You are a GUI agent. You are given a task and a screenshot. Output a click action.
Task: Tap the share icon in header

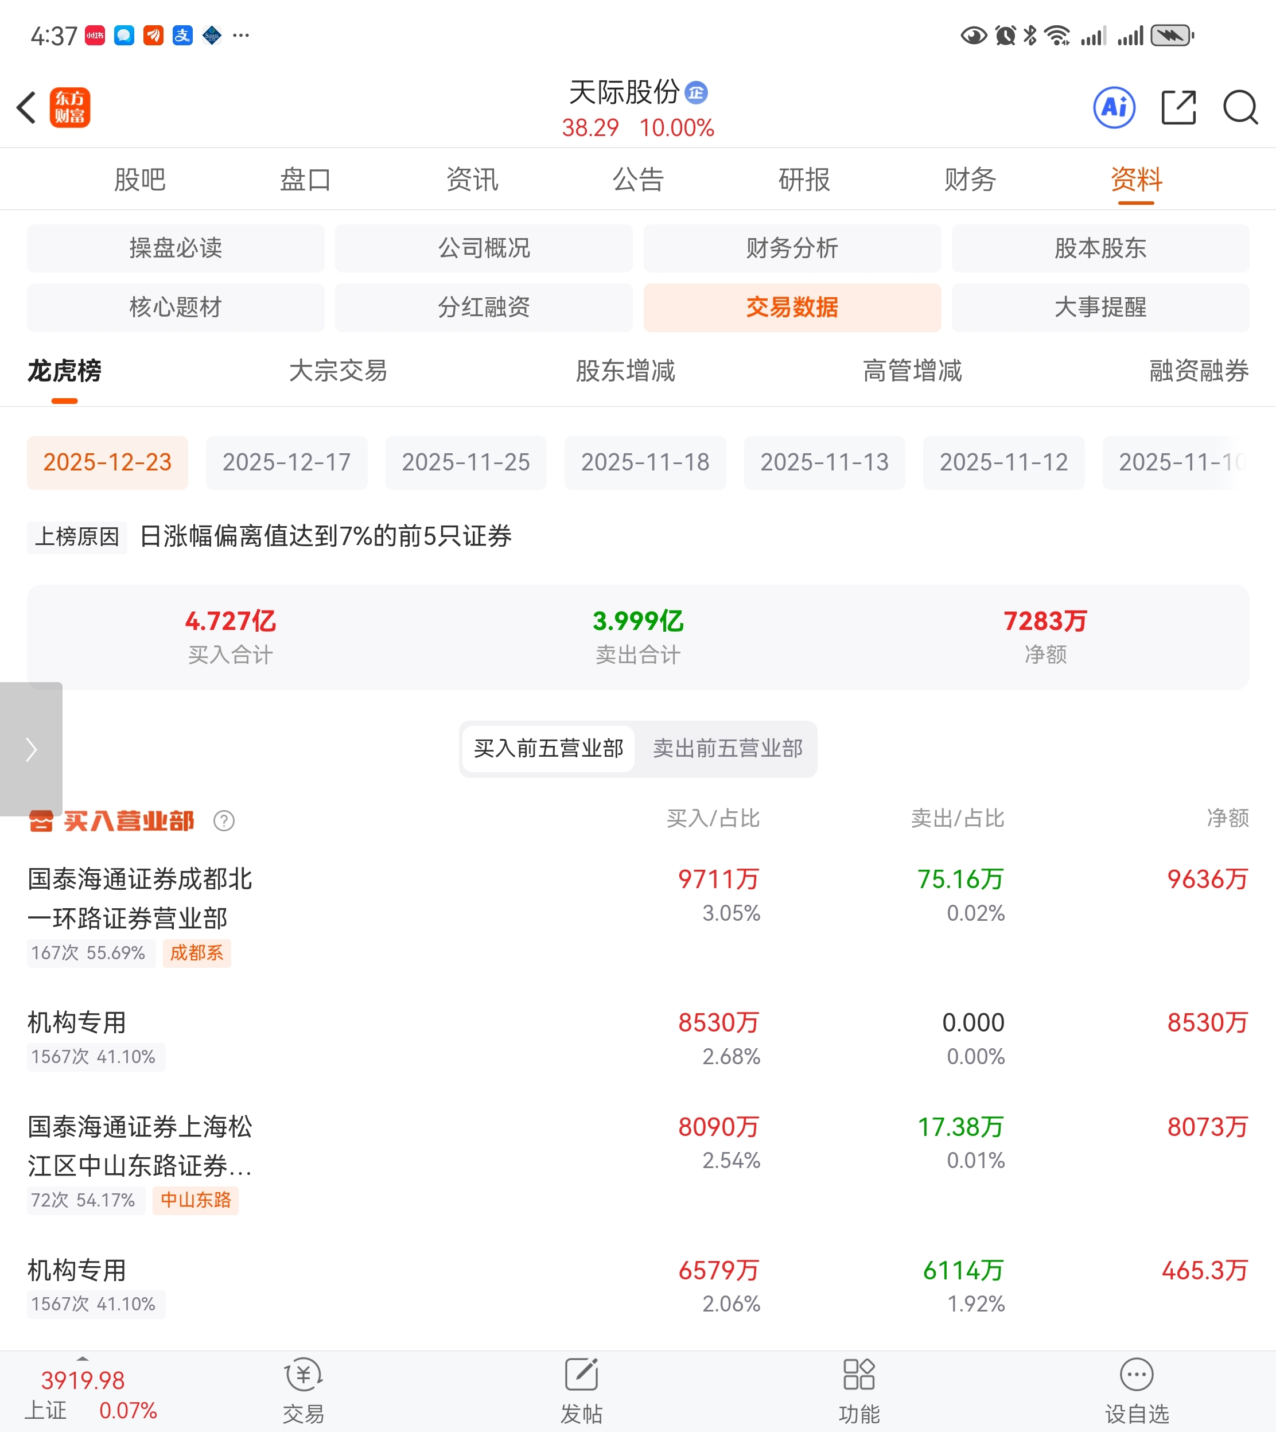(1178, 108)
